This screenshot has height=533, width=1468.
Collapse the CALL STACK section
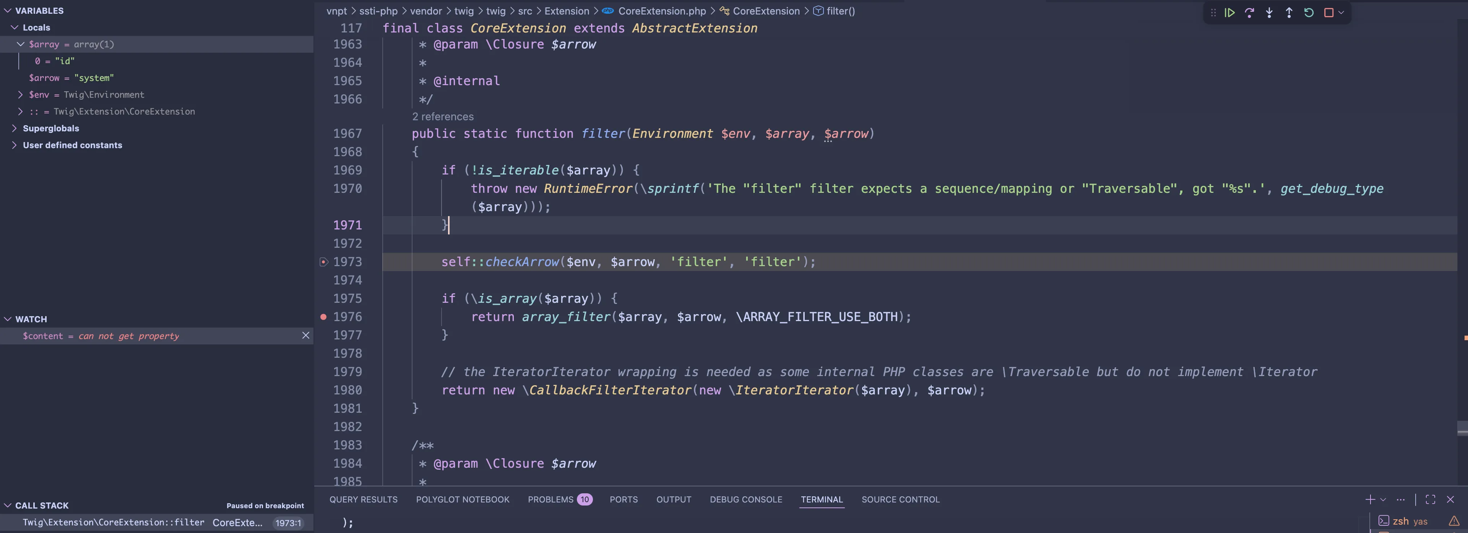[8, 505]
